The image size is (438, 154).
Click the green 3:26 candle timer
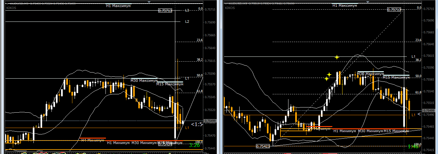194,145
